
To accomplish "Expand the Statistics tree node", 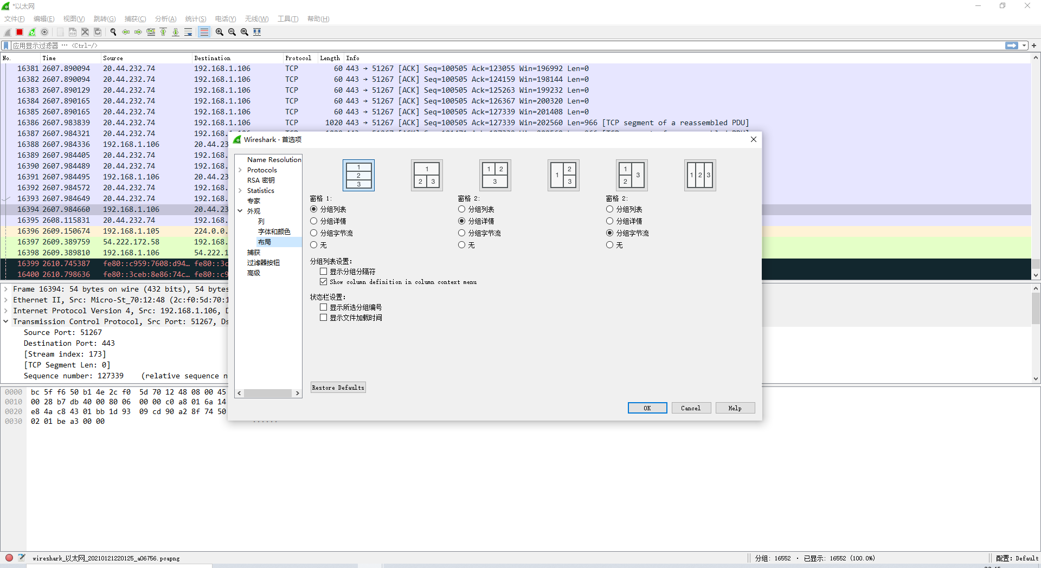I will [x=240, y=191].
